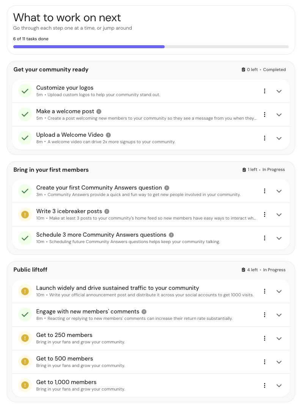Click clipboard icon next to 4 left
Image resolution: width=302 pixels, height=408 pixels.
click(243, 270)
